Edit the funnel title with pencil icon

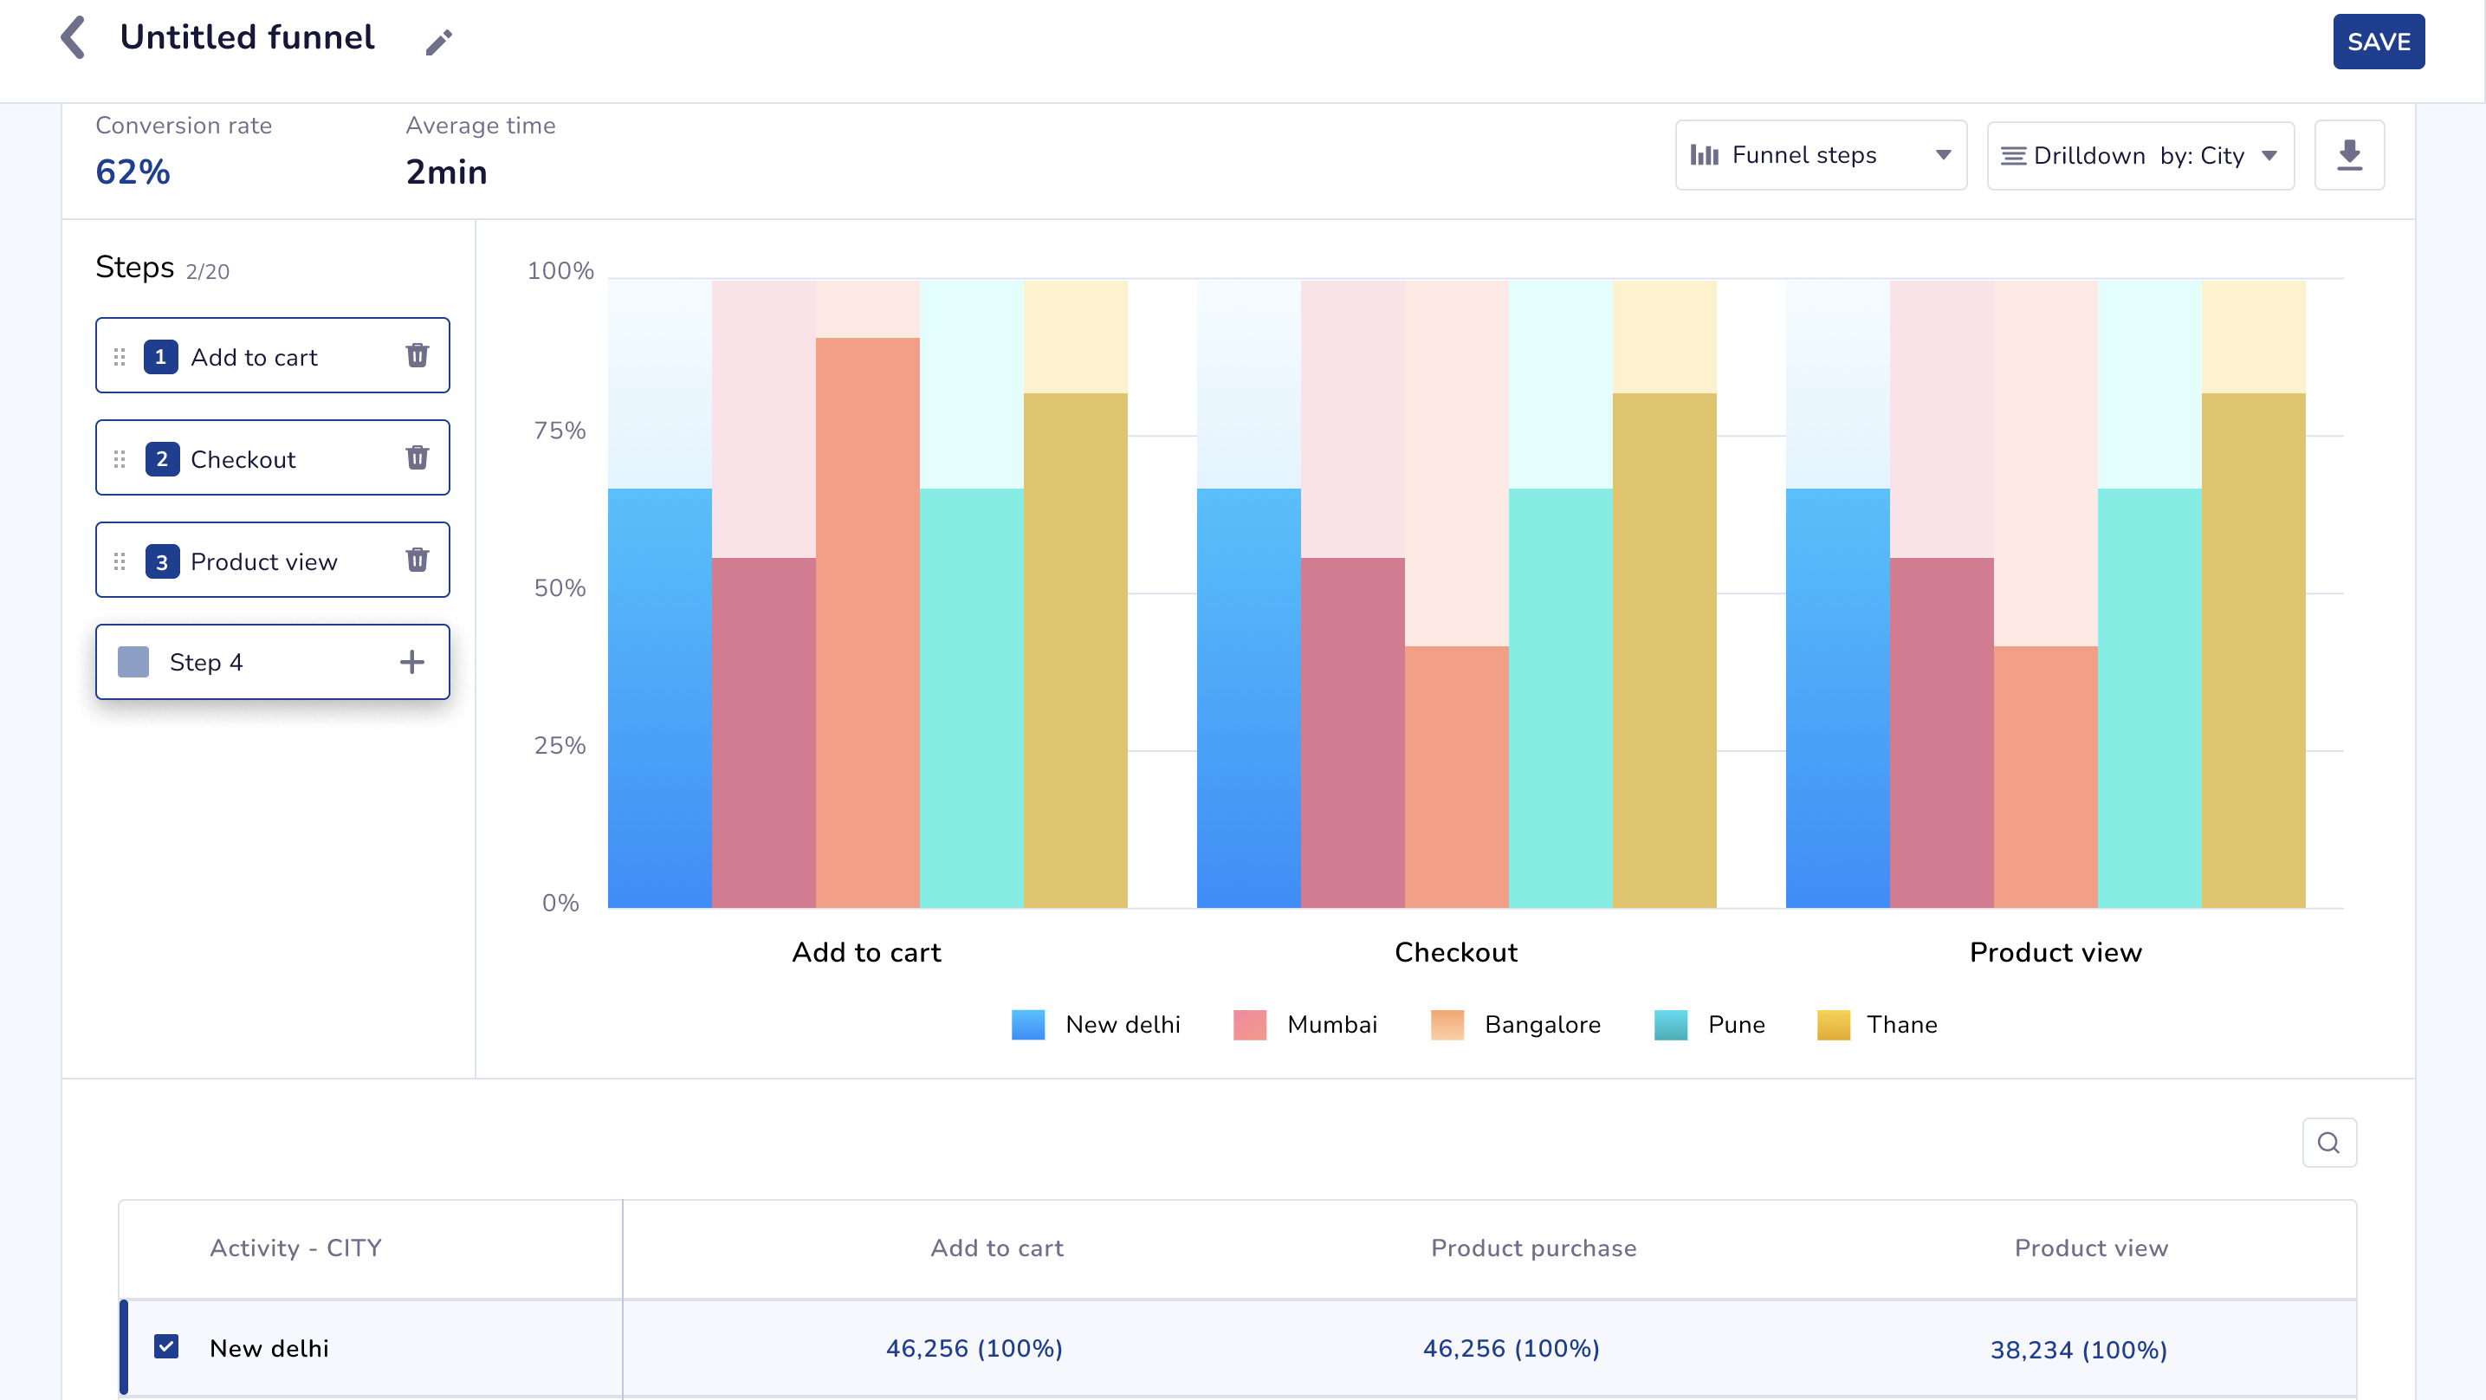pyautogui.click(x=439, y=42)
